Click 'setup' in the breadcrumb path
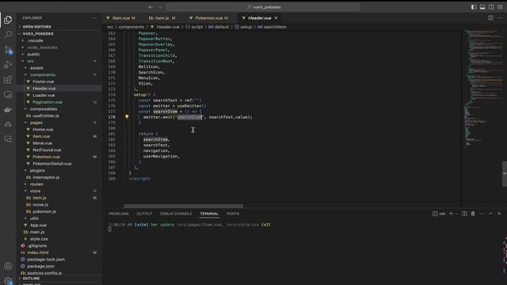This screenshot has height=285, width=507. tap(246, 27)
